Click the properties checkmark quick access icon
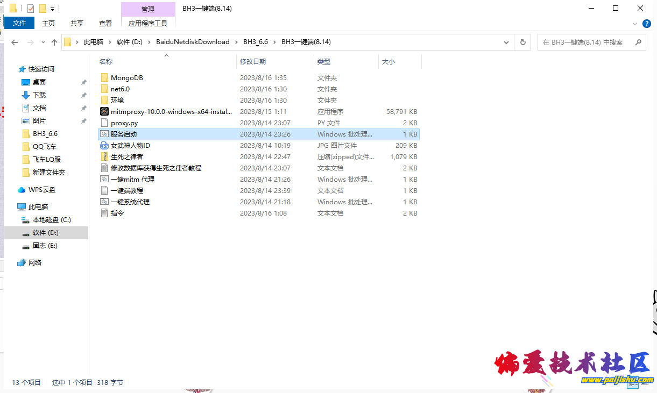 pyautogui.click(x=30, y=9)
